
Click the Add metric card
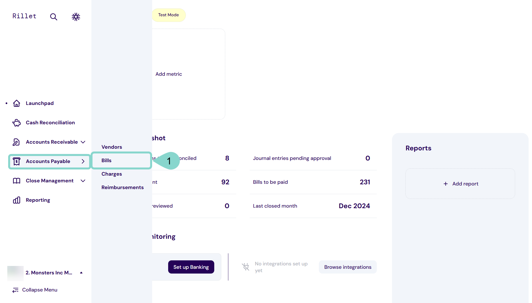click(169, 74)
